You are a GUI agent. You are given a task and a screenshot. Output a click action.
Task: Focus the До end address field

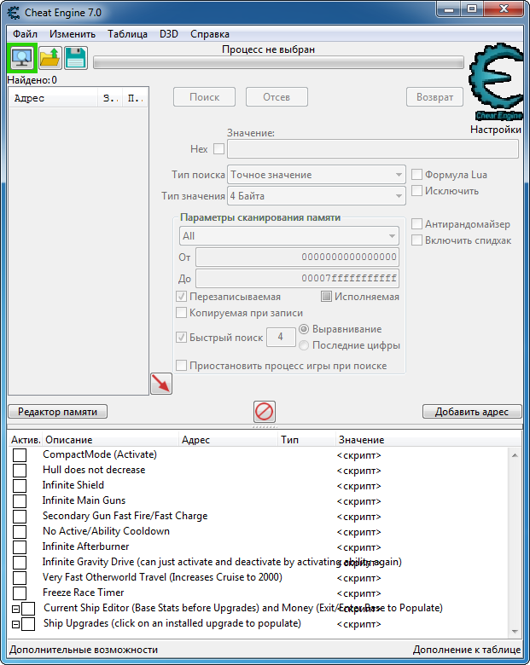click(297, 278)
